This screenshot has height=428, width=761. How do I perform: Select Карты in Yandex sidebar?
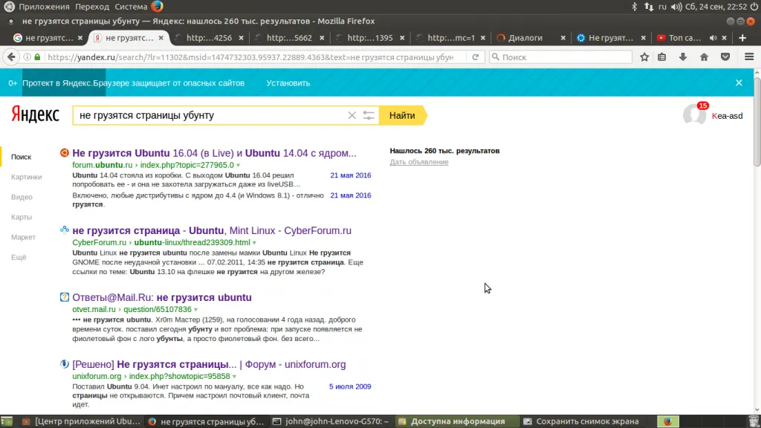tap(22, 217)
